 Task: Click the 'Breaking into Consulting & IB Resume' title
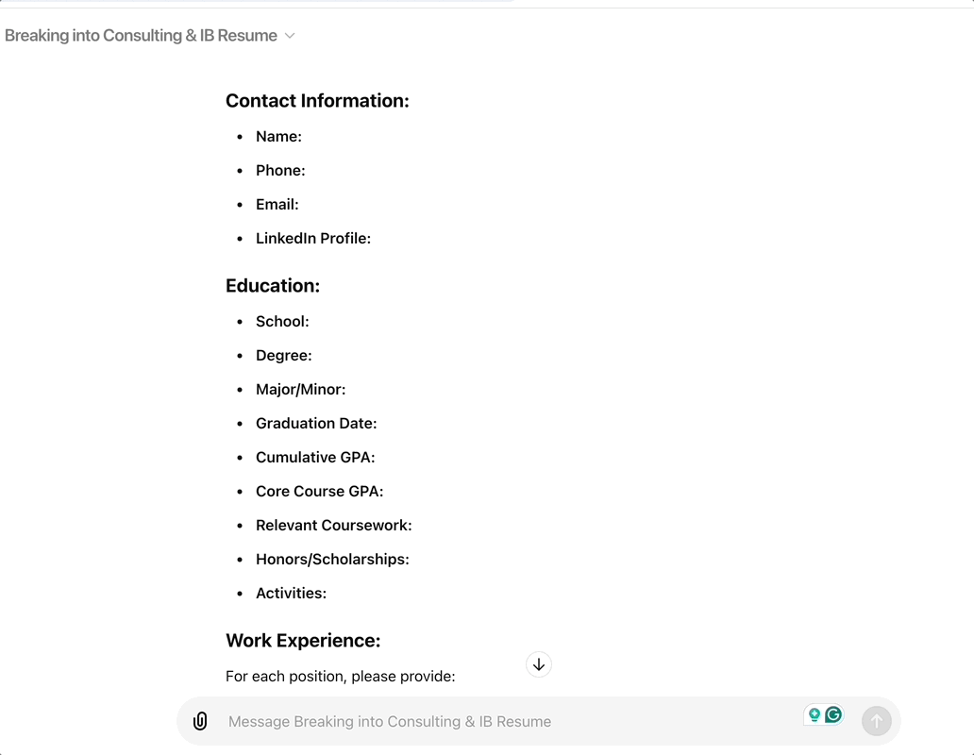coord(141,36)
